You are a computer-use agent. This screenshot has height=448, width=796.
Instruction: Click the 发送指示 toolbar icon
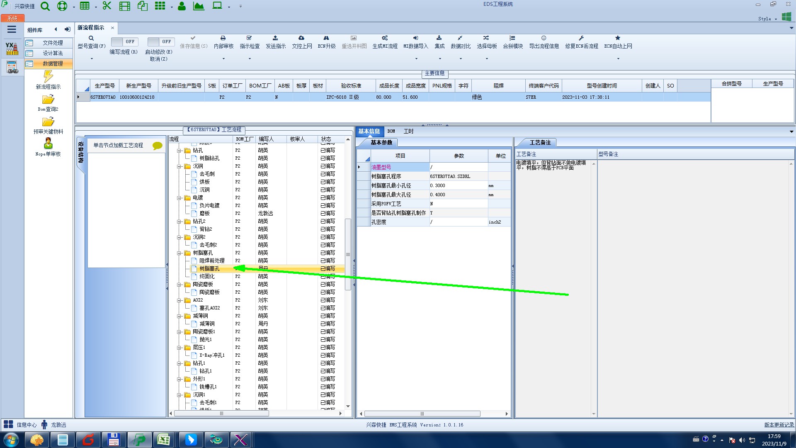point(275,38)
